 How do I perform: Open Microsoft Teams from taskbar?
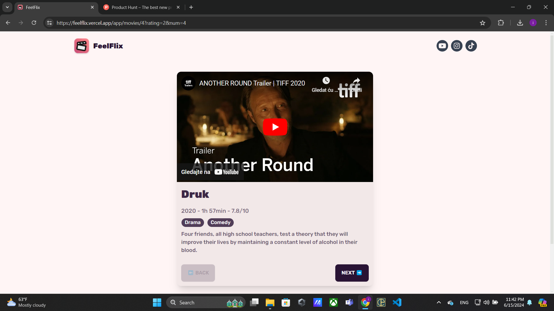[349, 302]
